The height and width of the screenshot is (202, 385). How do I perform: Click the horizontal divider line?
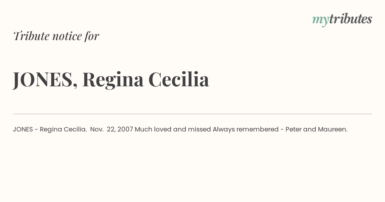[193, 114]
